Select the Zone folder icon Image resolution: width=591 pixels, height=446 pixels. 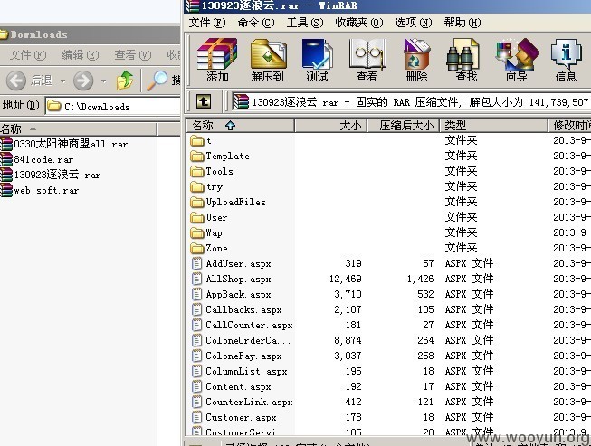coord(197,248)
